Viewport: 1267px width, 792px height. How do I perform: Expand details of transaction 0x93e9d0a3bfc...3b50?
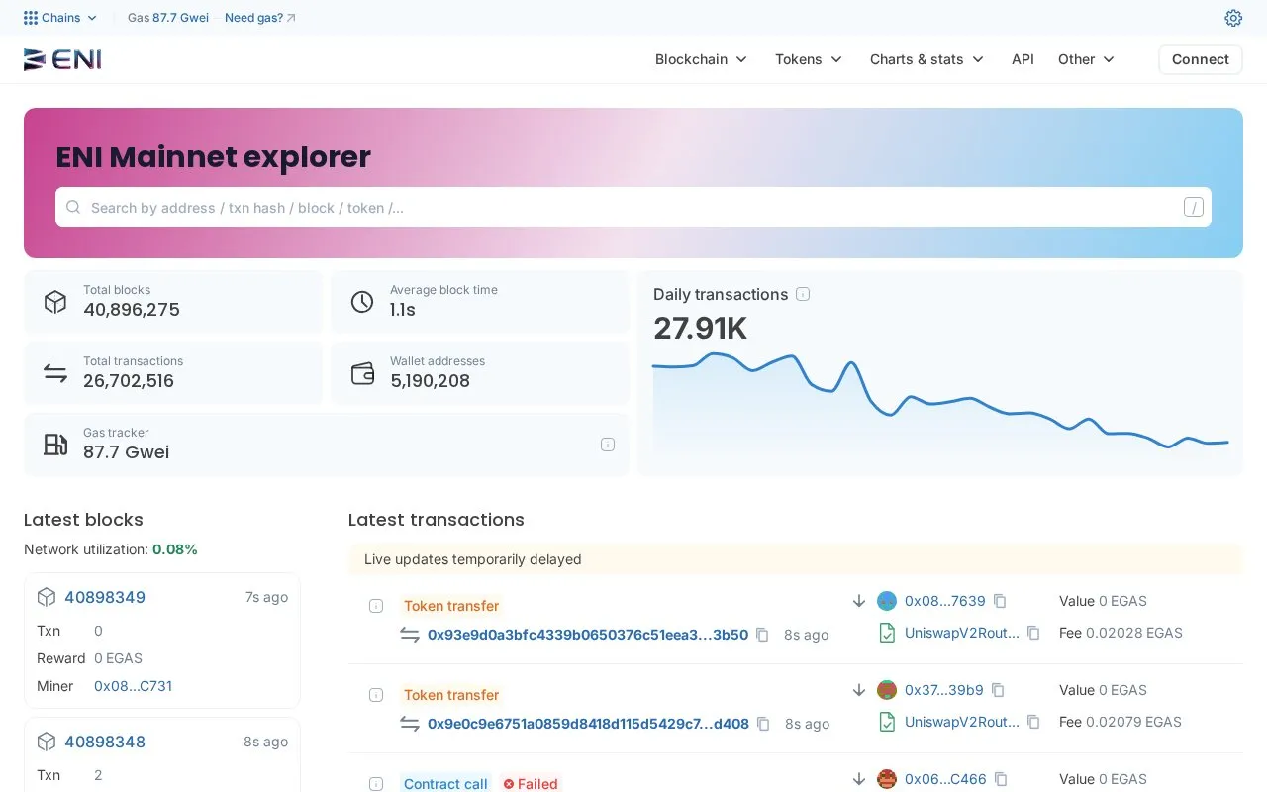(376, 606)
